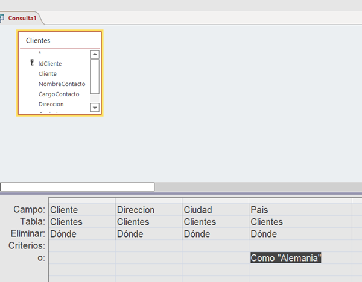The width and height of the screenshot is (362, 282).
Task: Click the field list scroll down arrow
Action: click(x=95, y=108)
